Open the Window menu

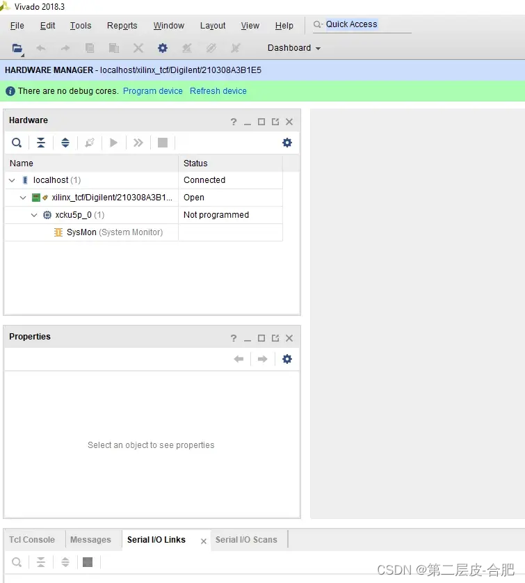[x=169, y=26]
